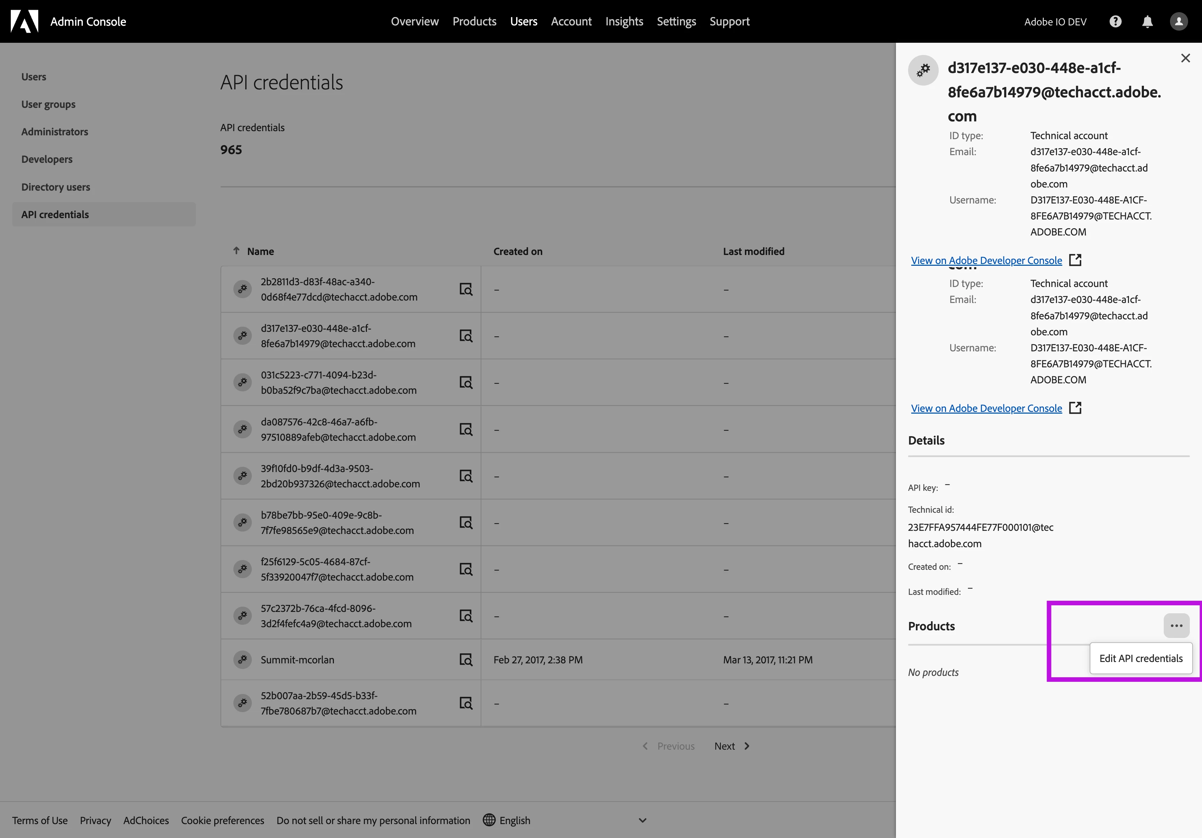Close the credential details side panel
Image resolution: width=1202 pixels, height=838 pixels.
(1185, 58)
